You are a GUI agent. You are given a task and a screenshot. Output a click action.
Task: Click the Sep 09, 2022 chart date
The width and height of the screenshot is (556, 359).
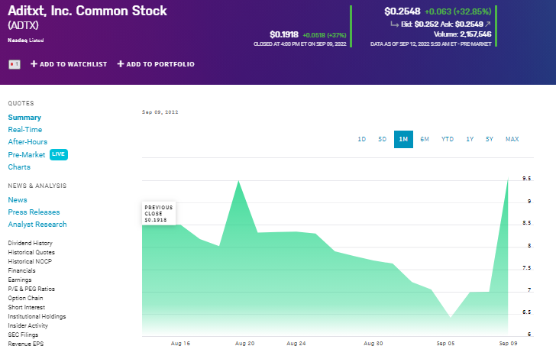click(x=160, y=112)
